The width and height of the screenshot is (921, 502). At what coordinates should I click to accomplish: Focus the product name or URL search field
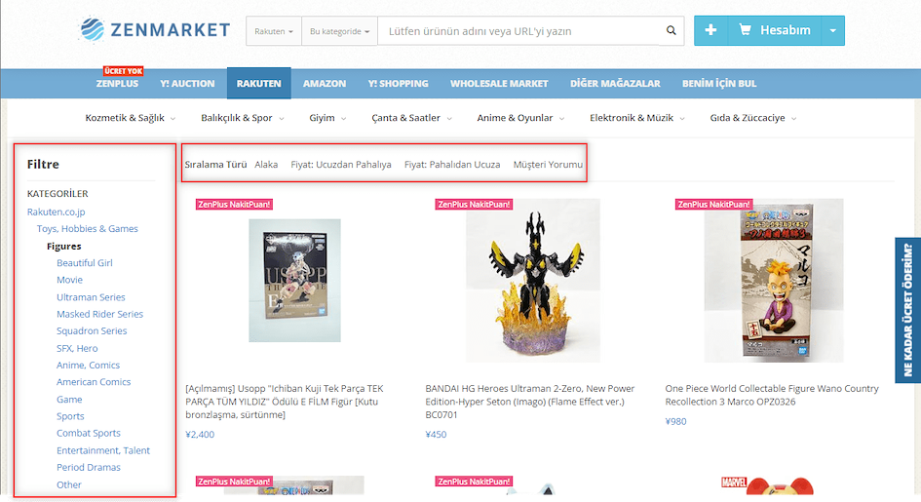(x=518, y=31)
